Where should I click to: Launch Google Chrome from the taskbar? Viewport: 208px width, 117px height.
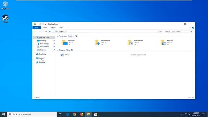[74, 114]
